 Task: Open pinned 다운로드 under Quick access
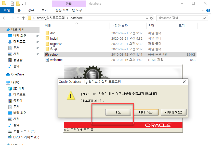pyautogui.click(x=19, y=42)
